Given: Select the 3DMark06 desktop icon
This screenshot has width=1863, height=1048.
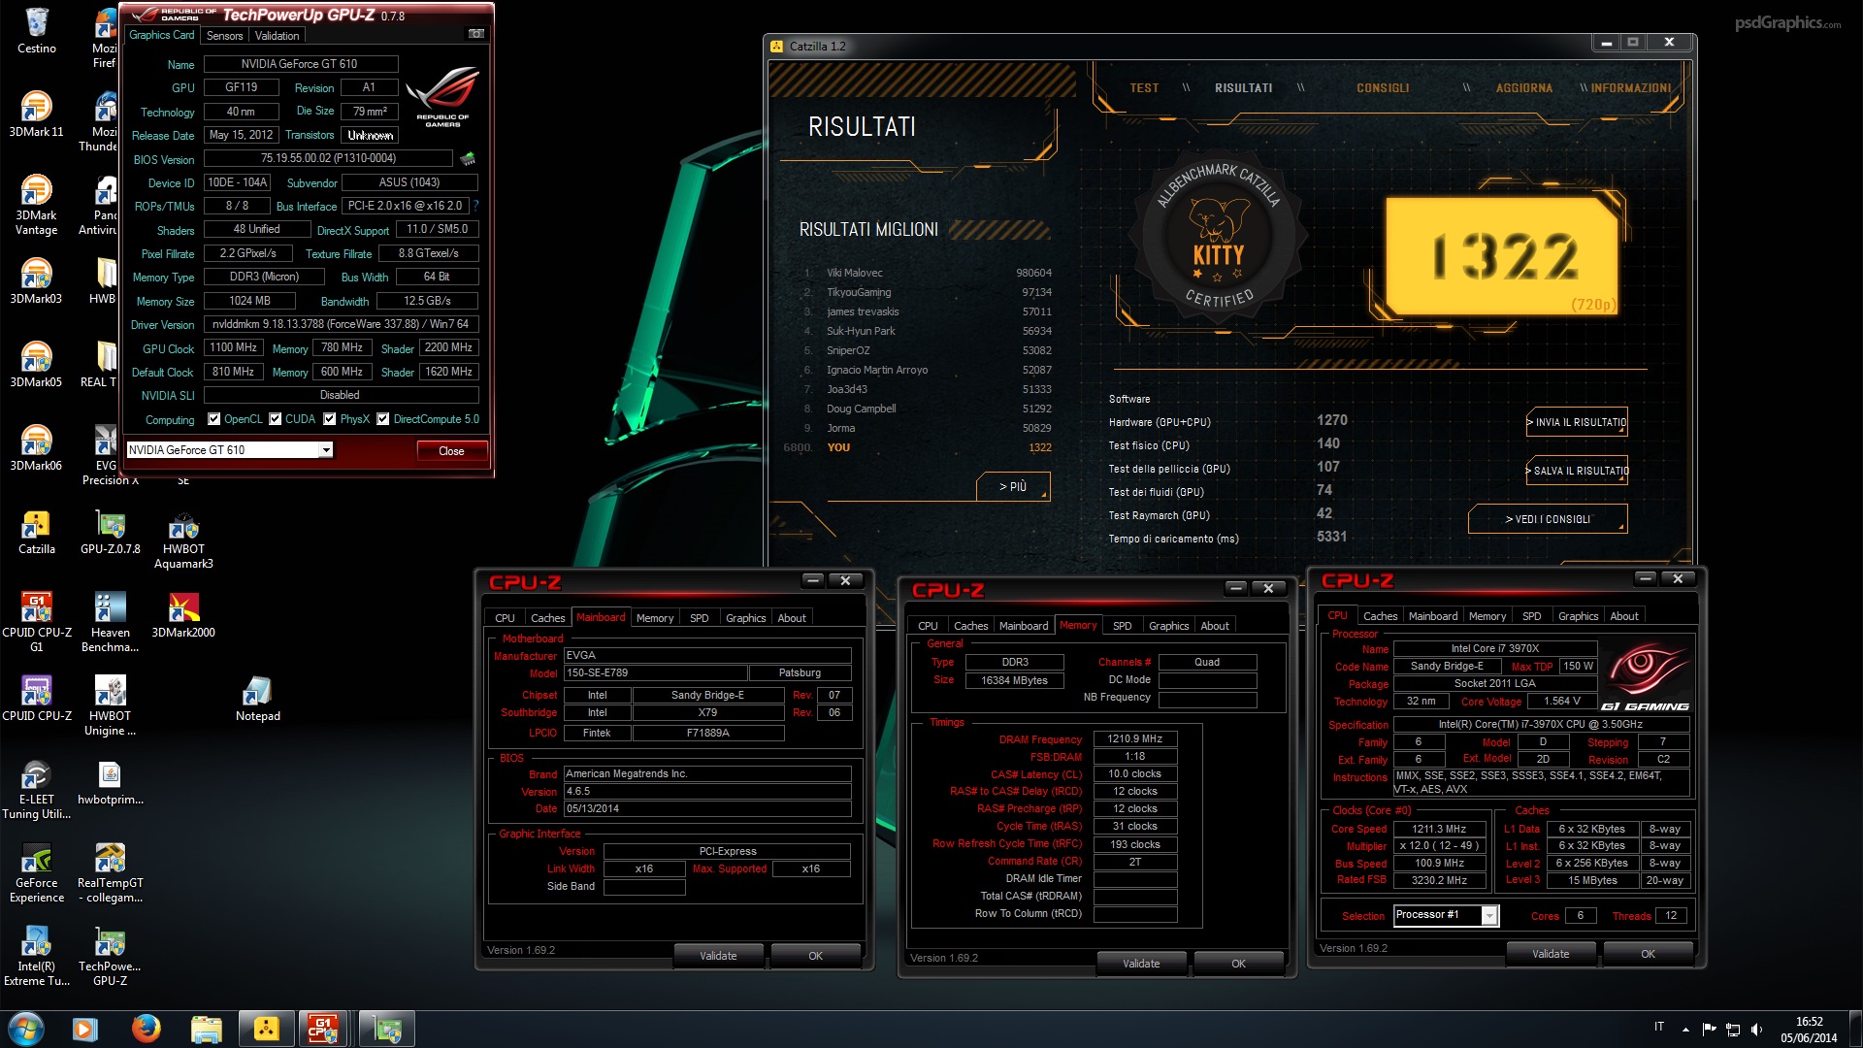Looking at the screenshot, I should [37, 447].
